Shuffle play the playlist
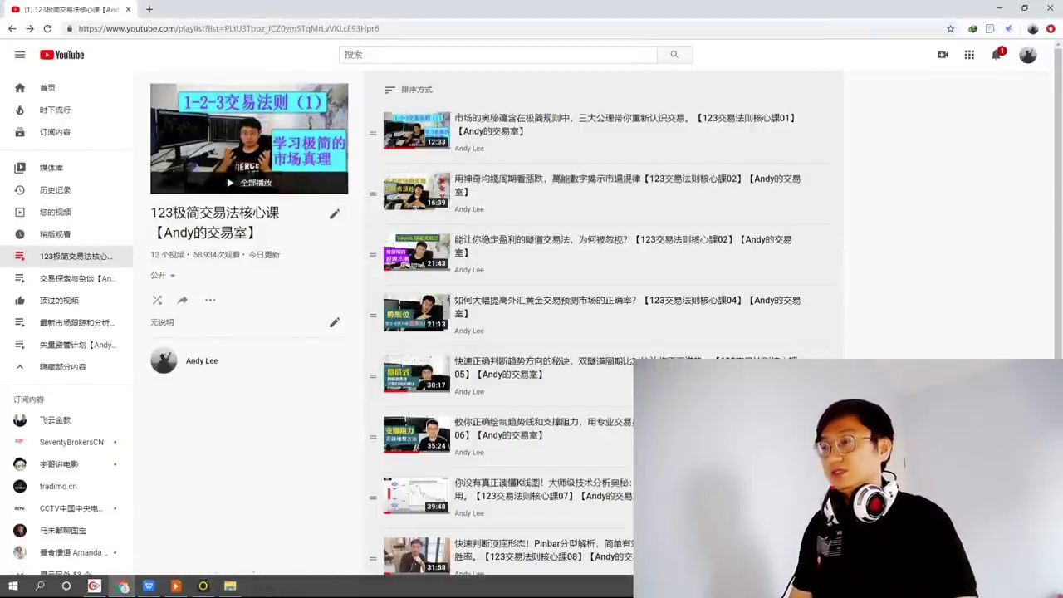The height and width of the screenshot is (598, 1063). (157, 300)
